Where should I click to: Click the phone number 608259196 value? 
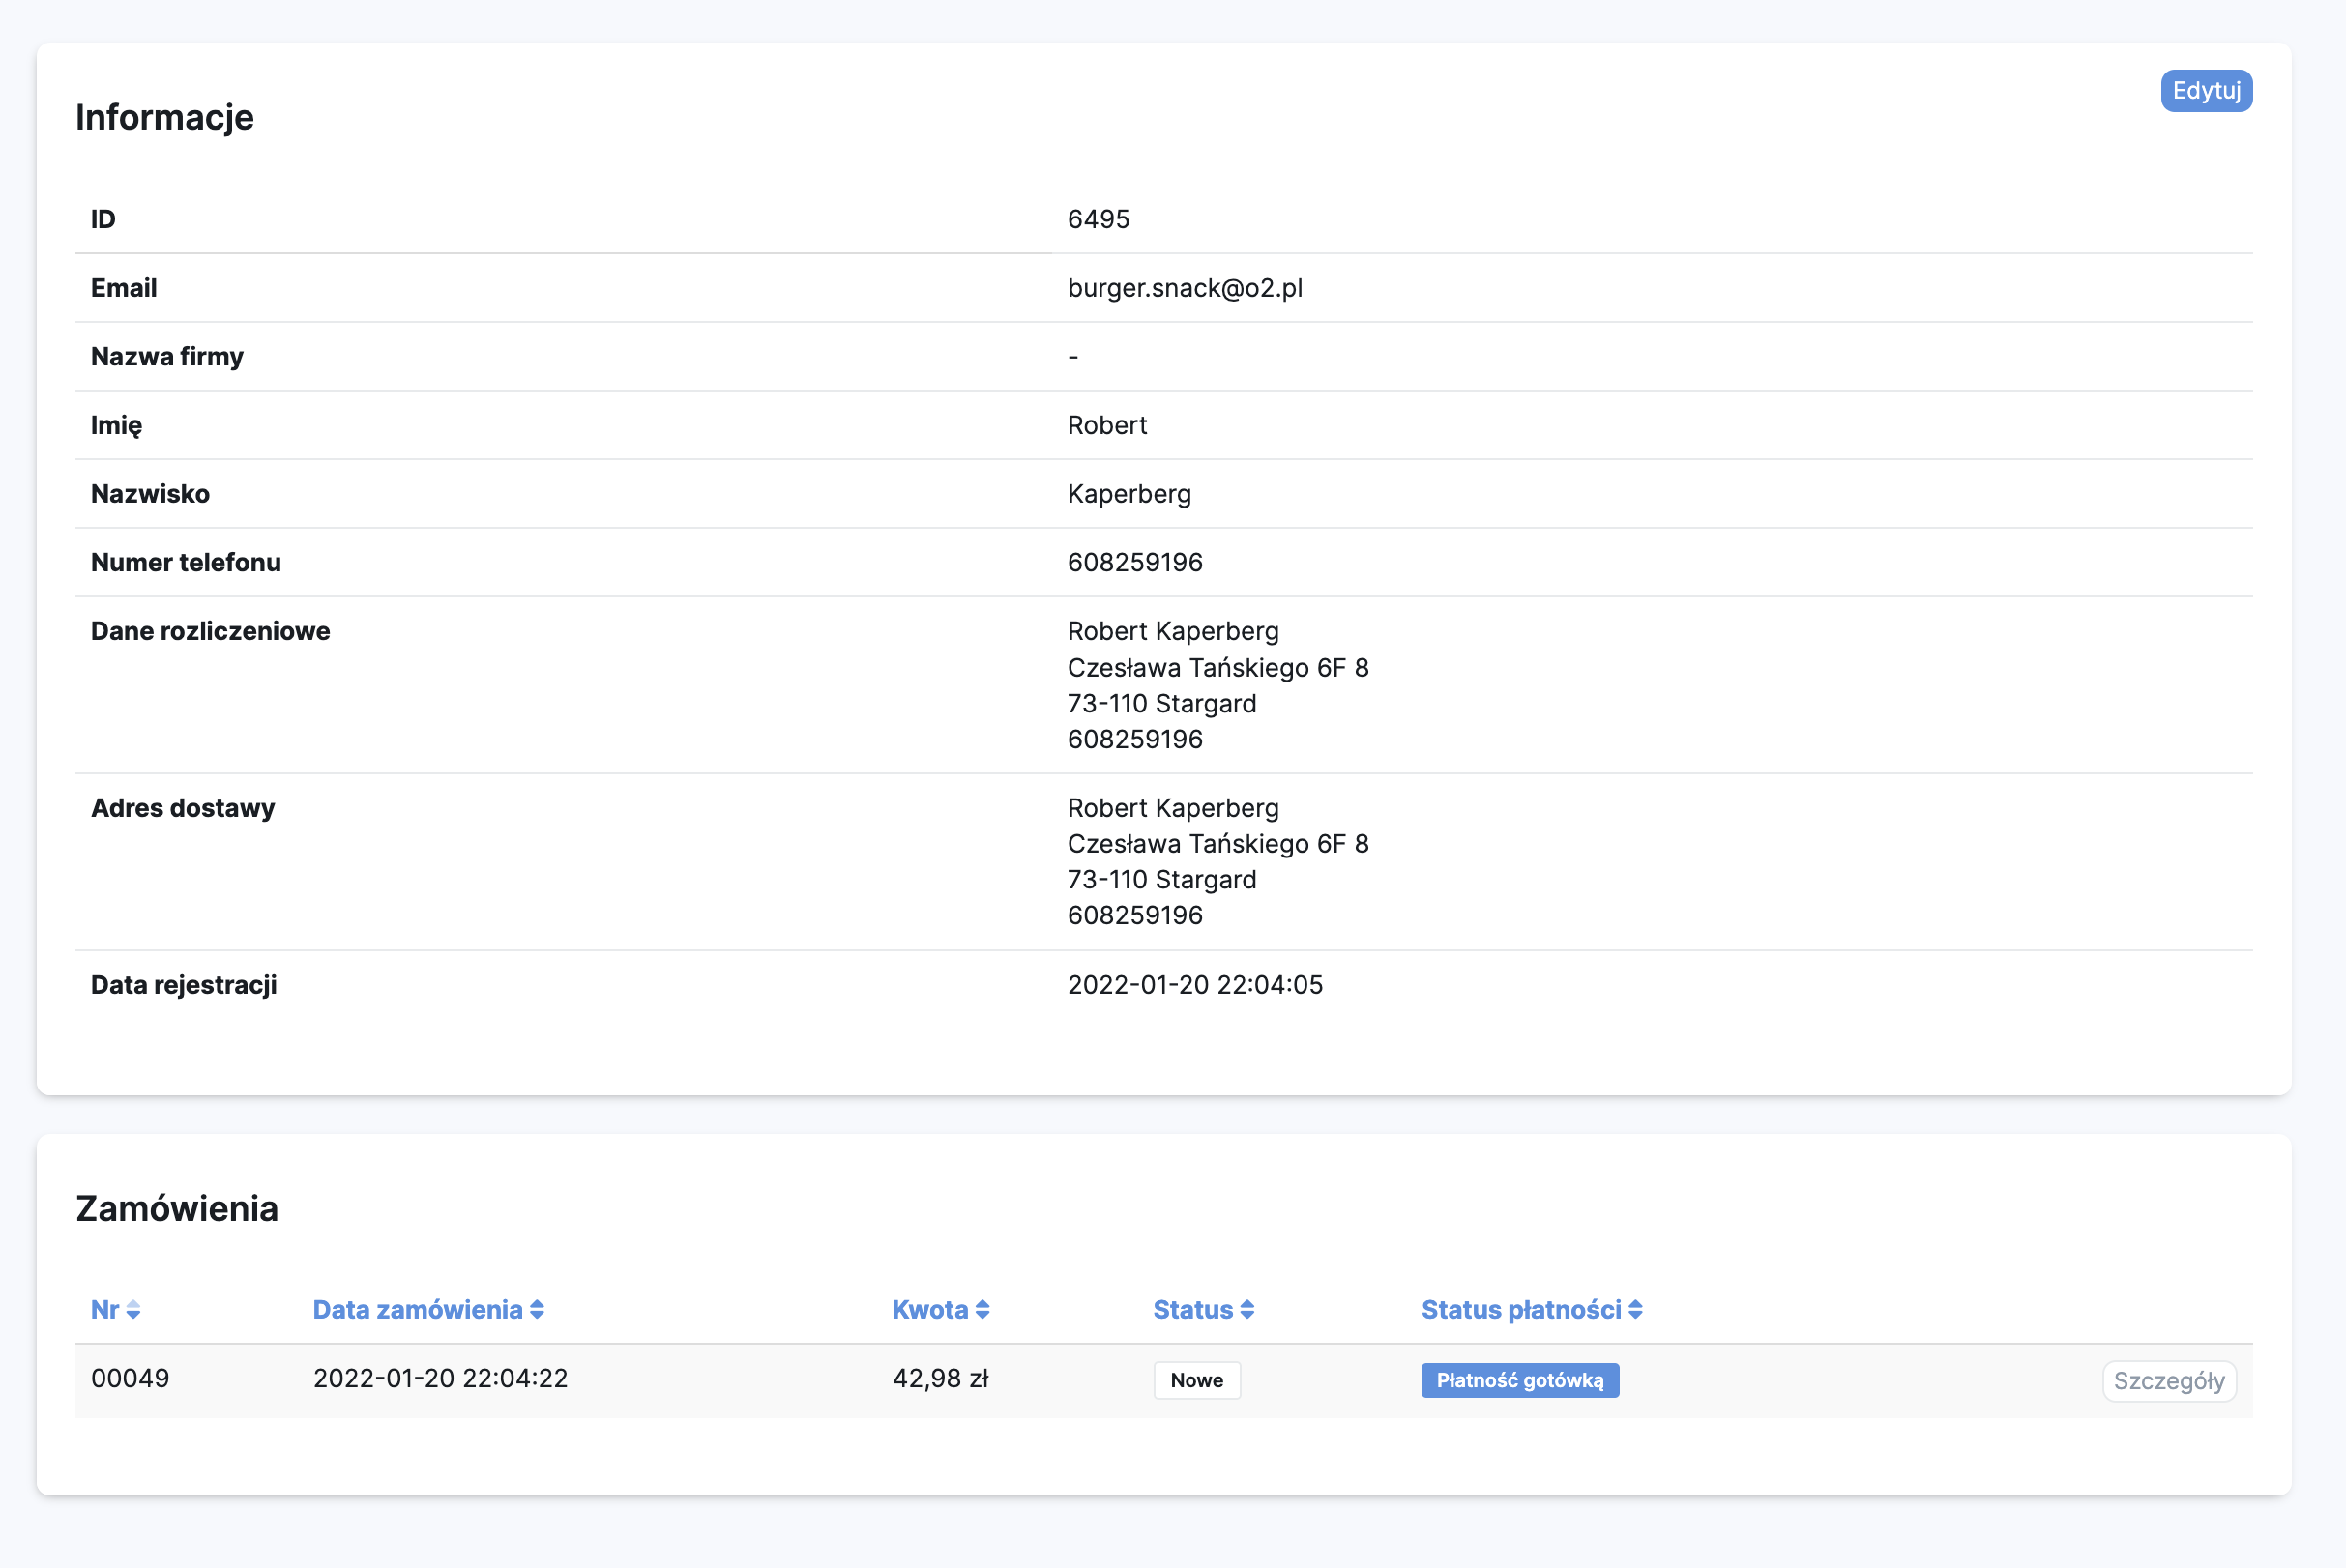pyautogui.click(x=1134, y=563)
